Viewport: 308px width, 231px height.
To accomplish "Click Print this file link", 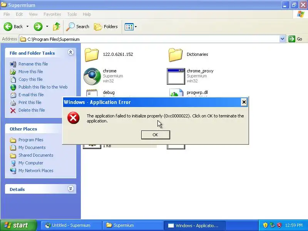I will (x=30, y=102).
